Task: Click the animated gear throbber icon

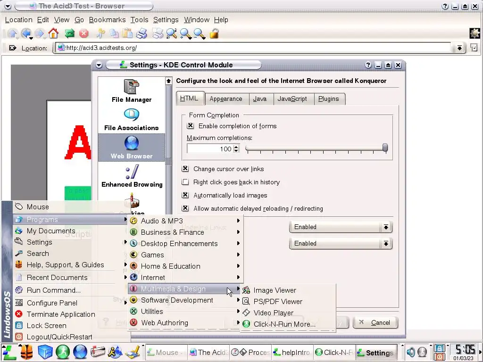Action: (x=475, y=33)
